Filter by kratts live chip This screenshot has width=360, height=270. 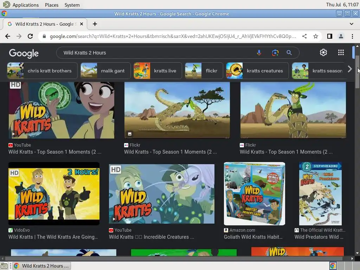(158, 71)
